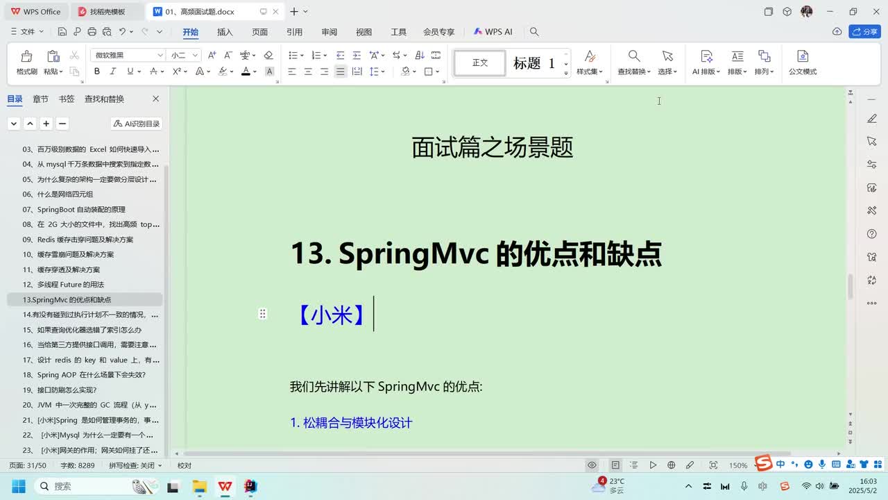Click the Undo arrow icon
The image size is (888, 500).
pos(122,32)
